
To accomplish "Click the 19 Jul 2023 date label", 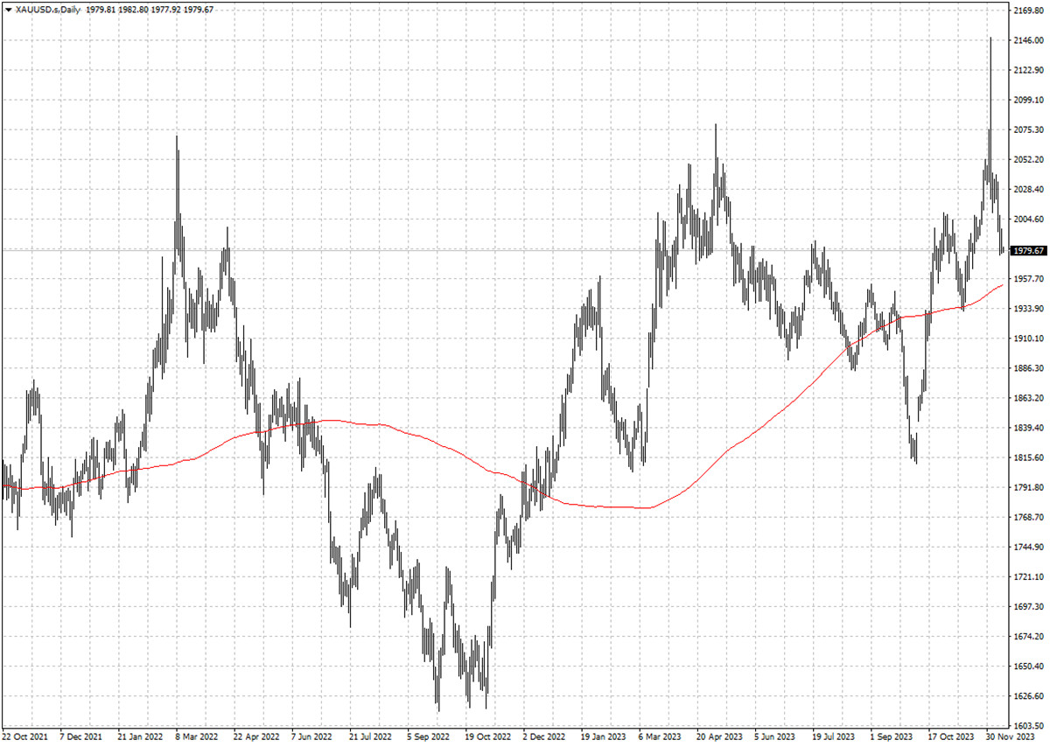I will (x=834, y=737).
